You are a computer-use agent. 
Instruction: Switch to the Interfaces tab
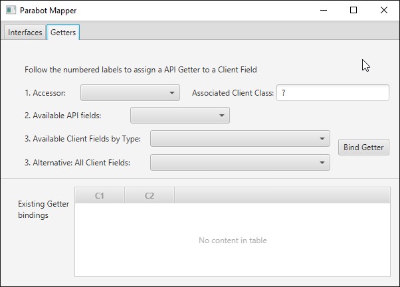click(x=25, y=33)
